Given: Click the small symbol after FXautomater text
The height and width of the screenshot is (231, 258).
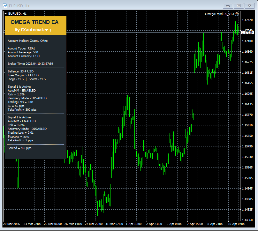Looking at the screenshot, I should pyautogui.click(x=50, y=30).
